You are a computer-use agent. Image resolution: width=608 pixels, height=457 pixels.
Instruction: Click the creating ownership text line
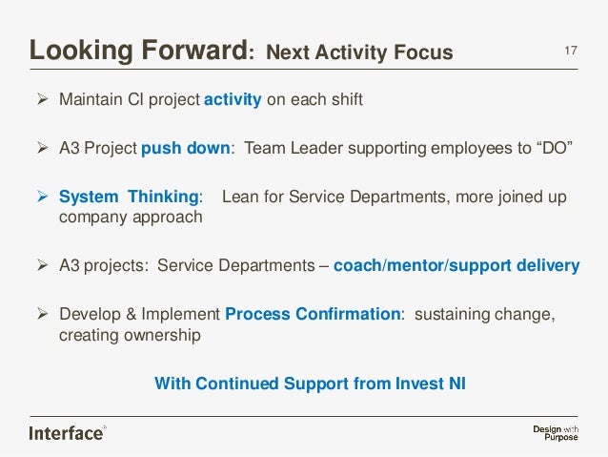[130, 336]
